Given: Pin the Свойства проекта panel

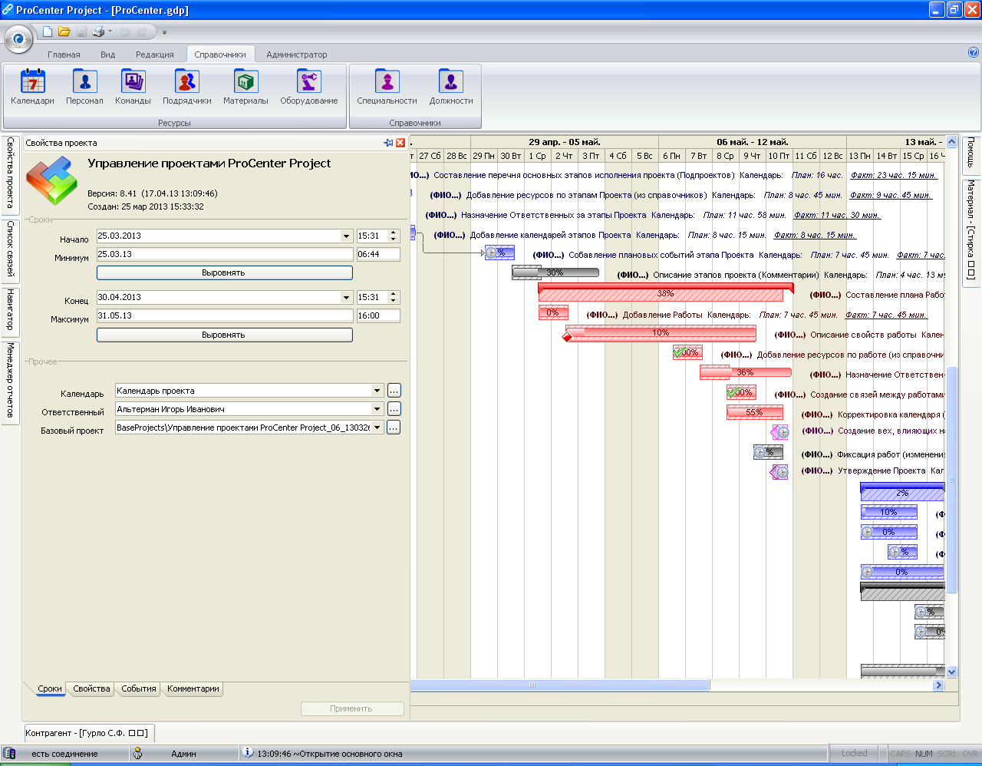Looking at the screenshot, I should (x=388, y=143).
